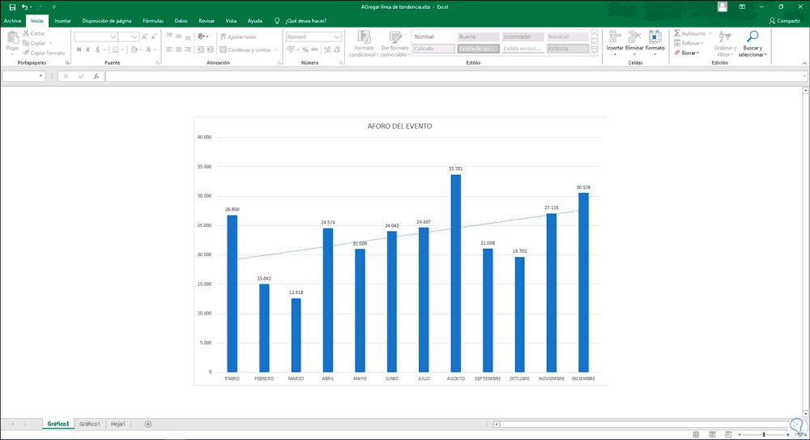Click the AFORO DEL EVENTO chart title
This screenshot has height=440, width=810.
point(399,126)
